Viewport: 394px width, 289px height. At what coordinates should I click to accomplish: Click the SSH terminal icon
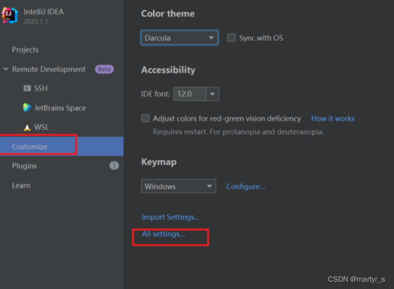(x=27, y=88)
